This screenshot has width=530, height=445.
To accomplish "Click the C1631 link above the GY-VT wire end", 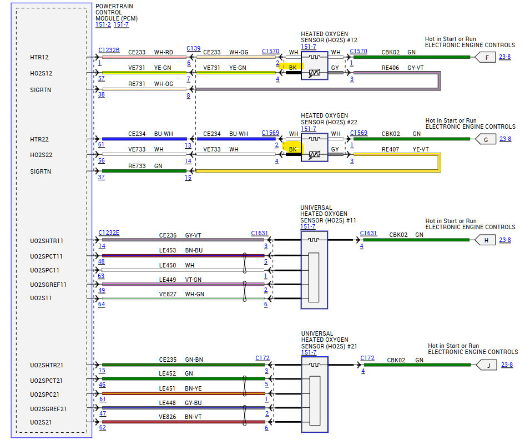I will [x=260, y=233].
